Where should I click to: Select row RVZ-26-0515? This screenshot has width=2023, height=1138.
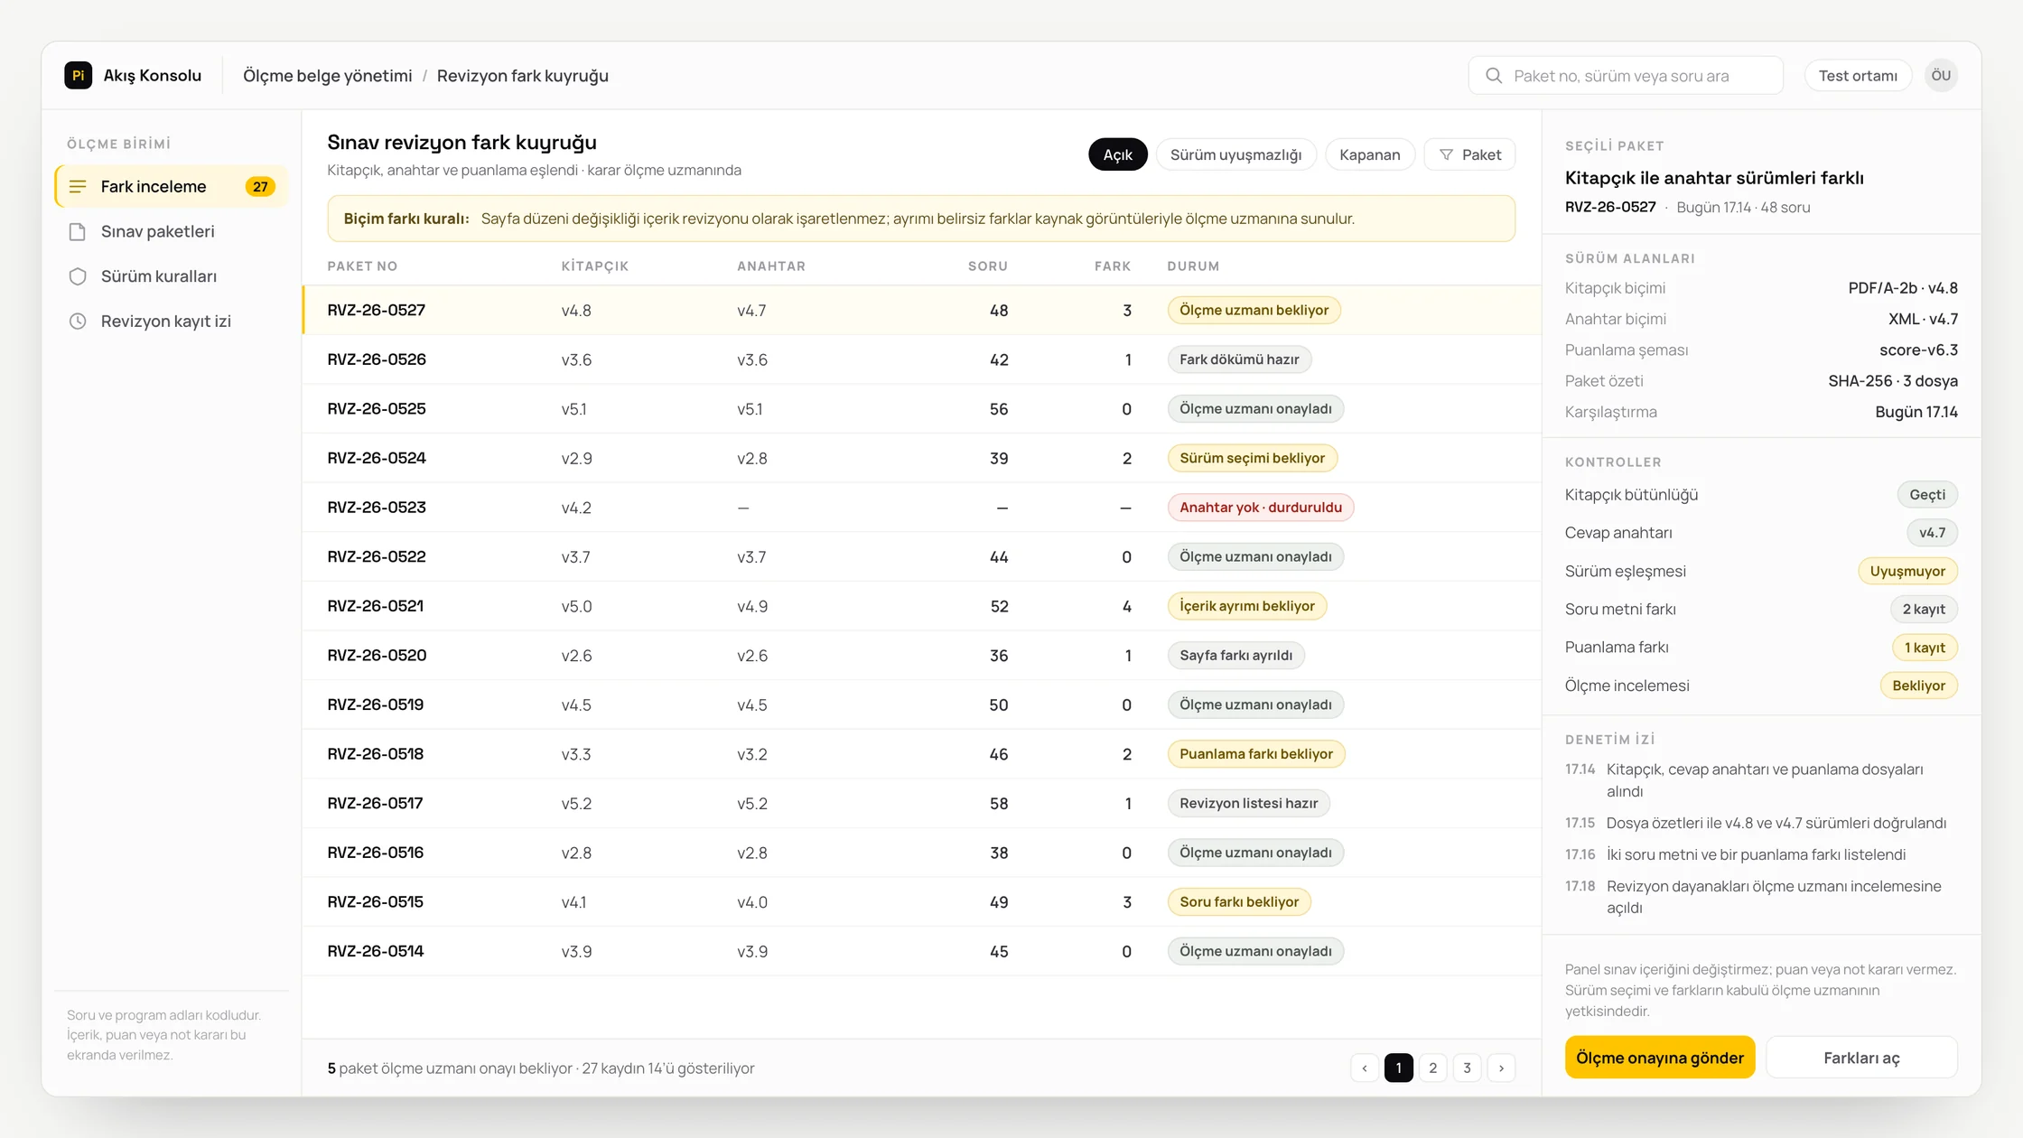point(921,902)
